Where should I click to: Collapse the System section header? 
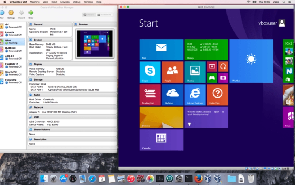(38, 40)
